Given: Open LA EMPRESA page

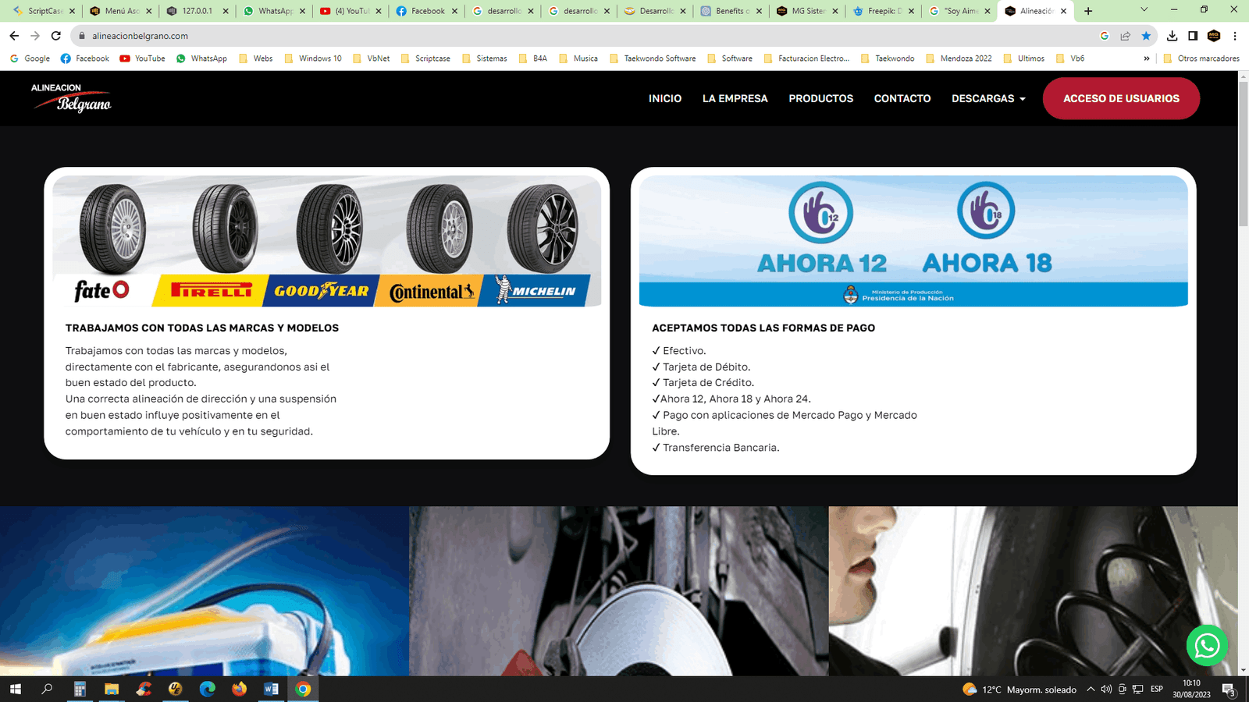Looking at the screenshot, I should point(735,98).
